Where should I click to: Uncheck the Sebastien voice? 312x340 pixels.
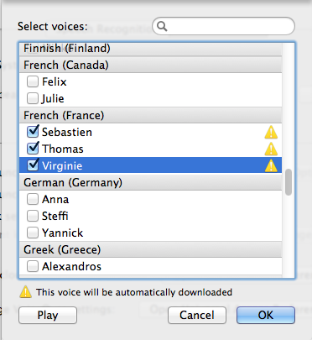[33, 132]
